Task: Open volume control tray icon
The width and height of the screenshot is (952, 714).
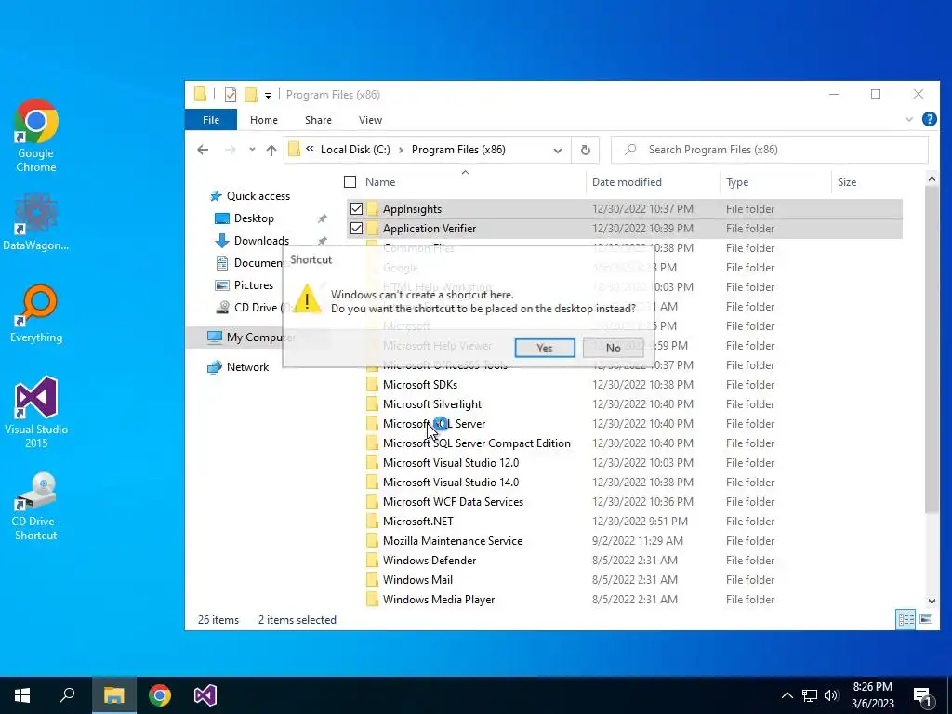Action: coord(831,695)
